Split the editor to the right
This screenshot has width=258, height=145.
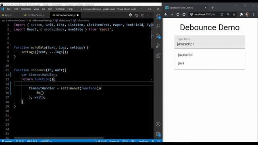[143, 15]
